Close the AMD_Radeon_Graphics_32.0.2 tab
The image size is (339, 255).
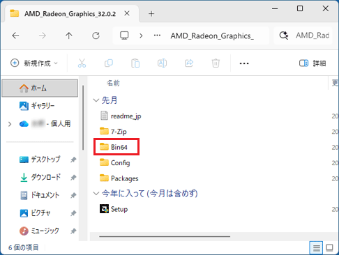pos(127,13)
